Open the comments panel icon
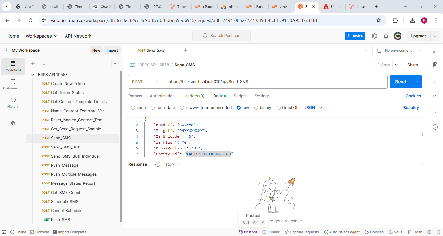Viewport: 443px width, 236px height. [x=435, y=80]
